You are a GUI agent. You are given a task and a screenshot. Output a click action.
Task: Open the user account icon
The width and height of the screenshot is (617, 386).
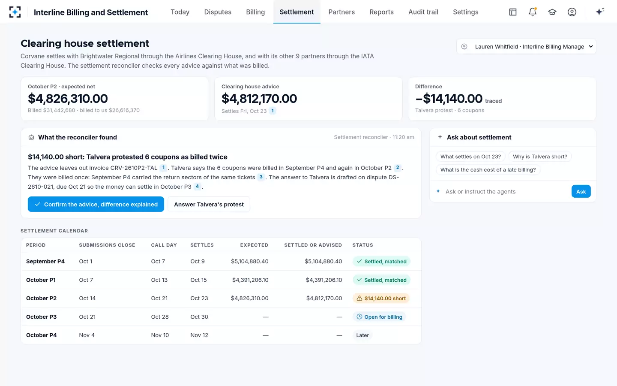click(x=572, y=12)
